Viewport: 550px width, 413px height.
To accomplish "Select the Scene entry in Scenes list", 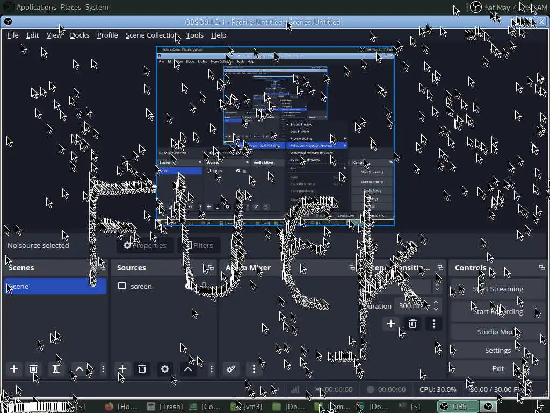I will click(55, 286).
